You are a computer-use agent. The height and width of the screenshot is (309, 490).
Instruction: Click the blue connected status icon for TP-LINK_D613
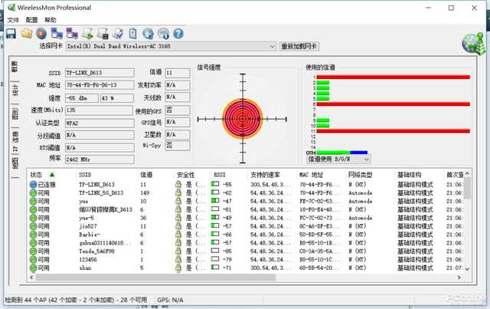click(x=33, y=184)
